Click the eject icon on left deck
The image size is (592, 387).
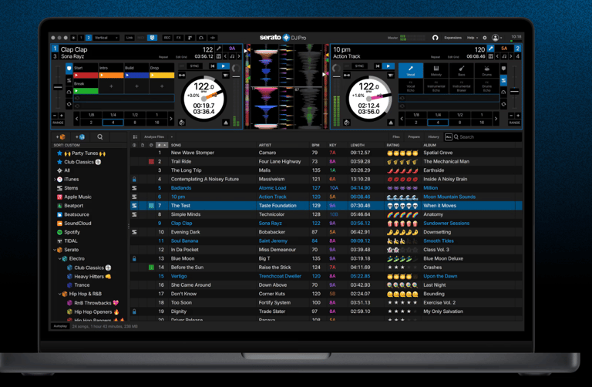(226, 123)
